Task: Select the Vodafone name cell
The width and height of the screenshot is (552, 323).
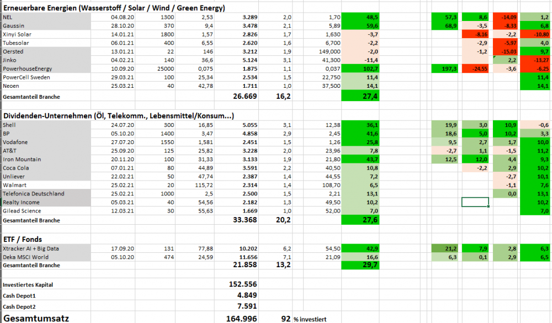Action: (46, 142)
